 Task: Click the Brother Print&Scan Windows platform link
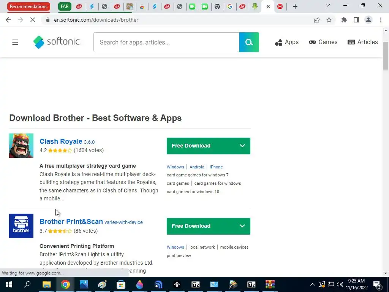click(176, 247)
